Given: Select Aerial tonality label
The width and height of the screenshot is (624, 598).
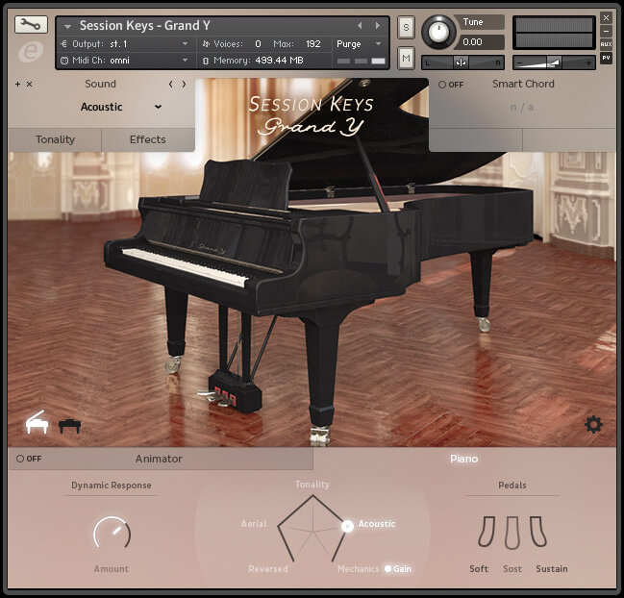Looking at the screenshot, I should coord(254,524).
